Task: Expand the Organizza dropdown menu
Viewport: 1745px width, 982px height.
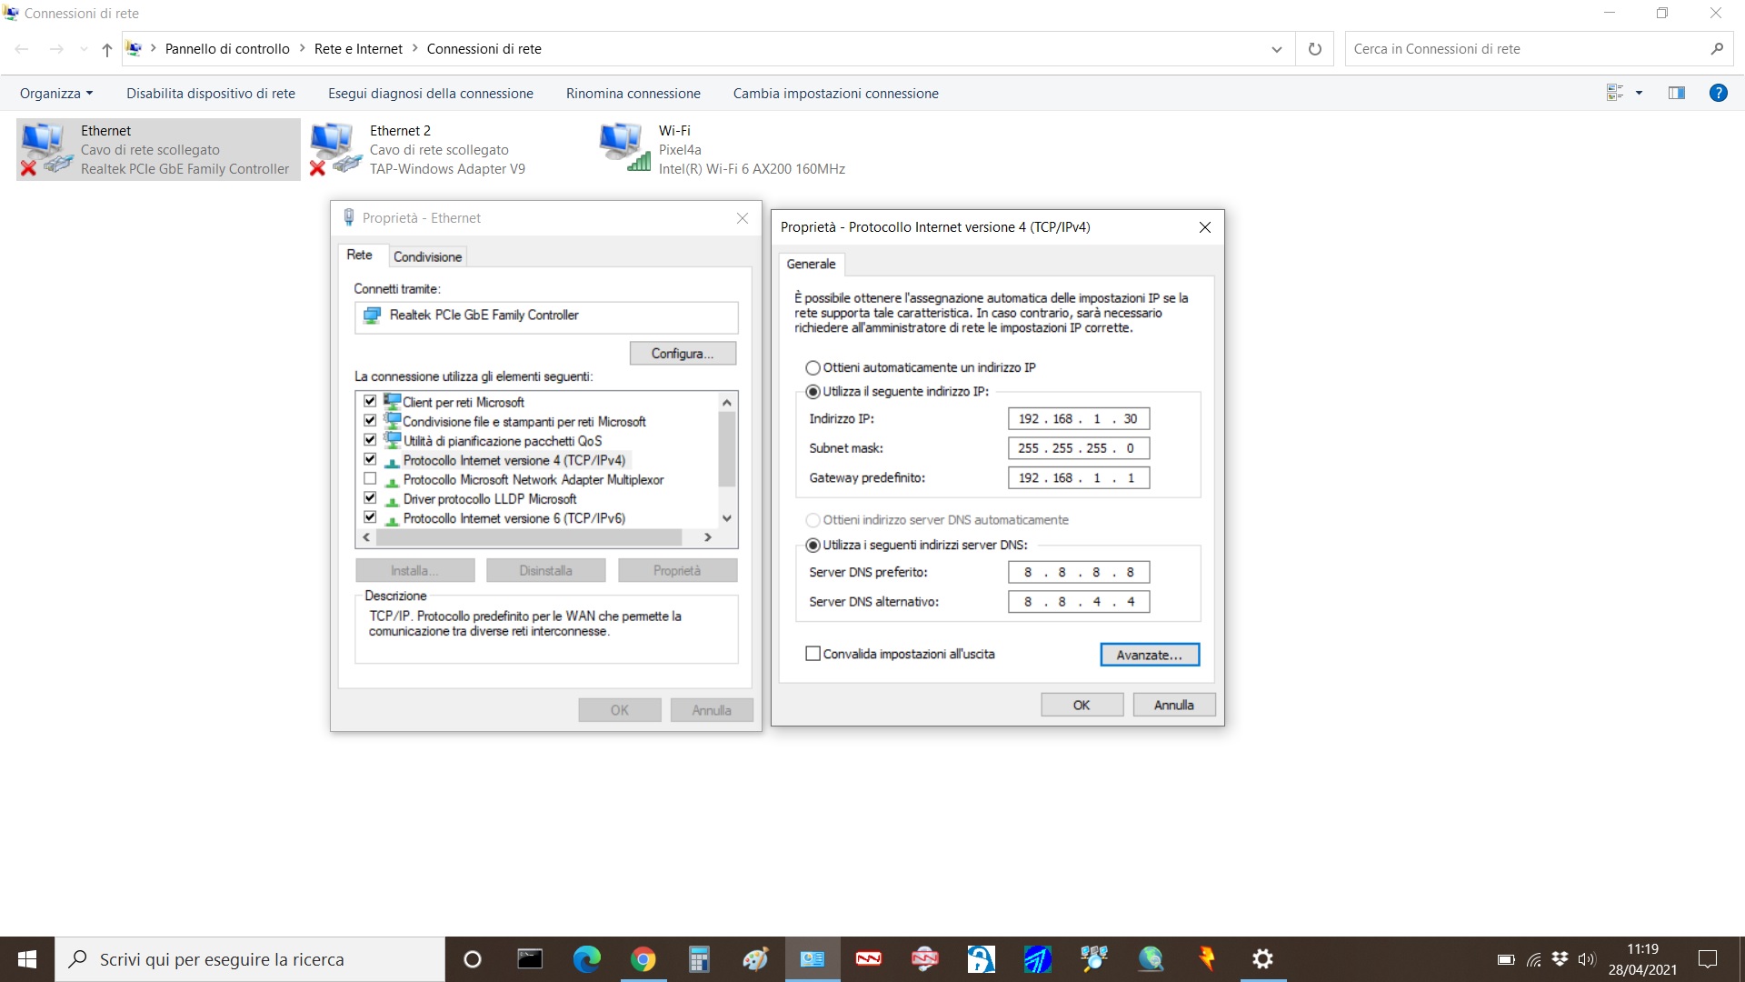Action: [x=56, y=93]
